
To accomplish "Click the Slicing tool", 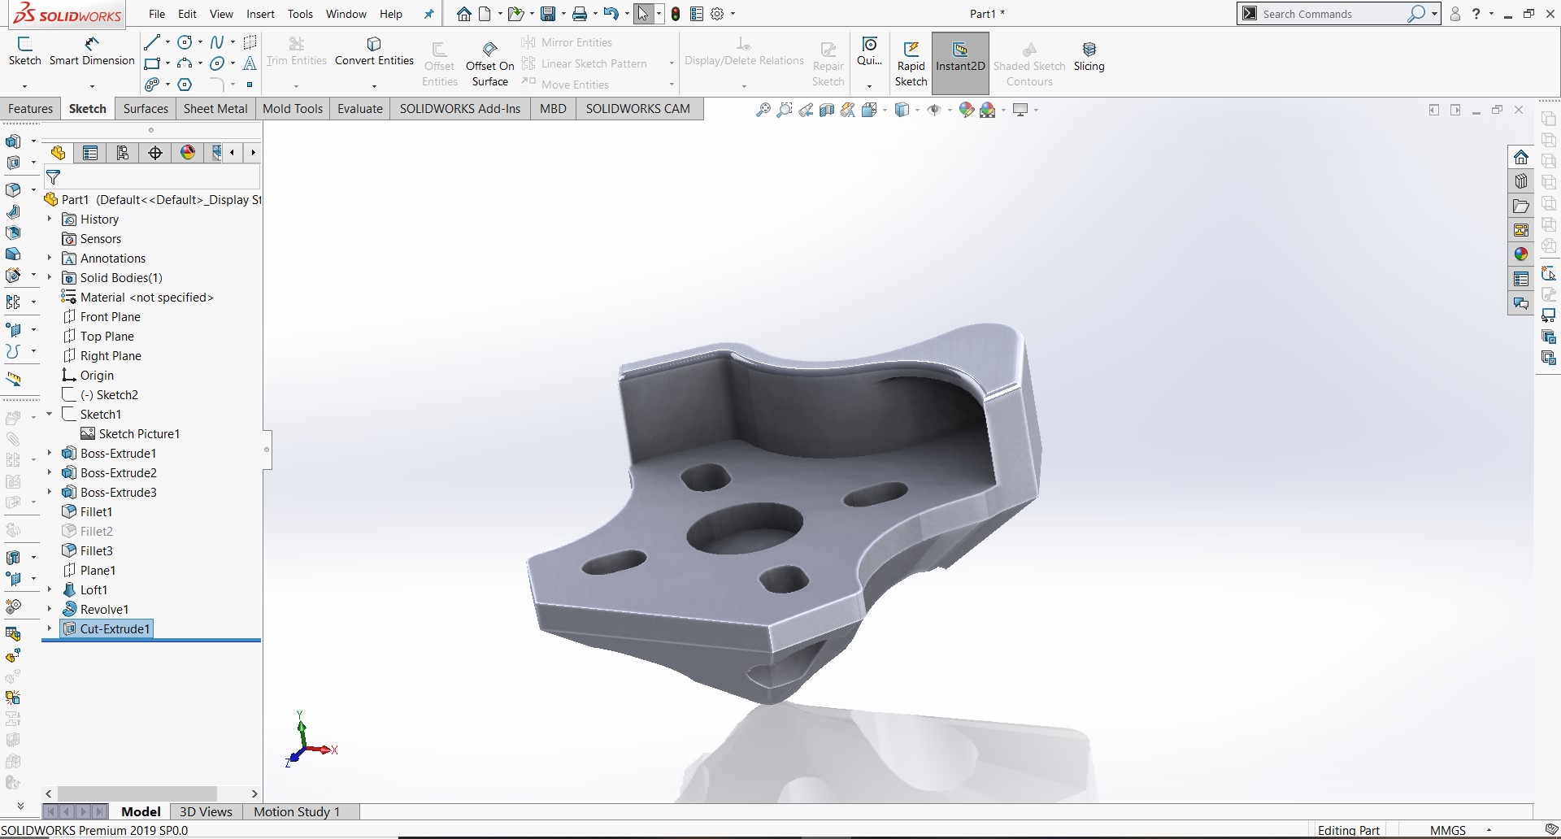I will 1089,57.
